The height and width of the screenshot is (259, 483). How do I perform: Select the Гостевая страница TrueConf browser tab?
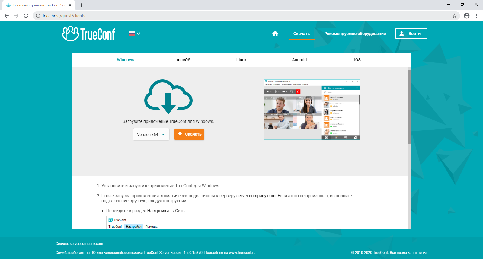click(x=39, y=5)
